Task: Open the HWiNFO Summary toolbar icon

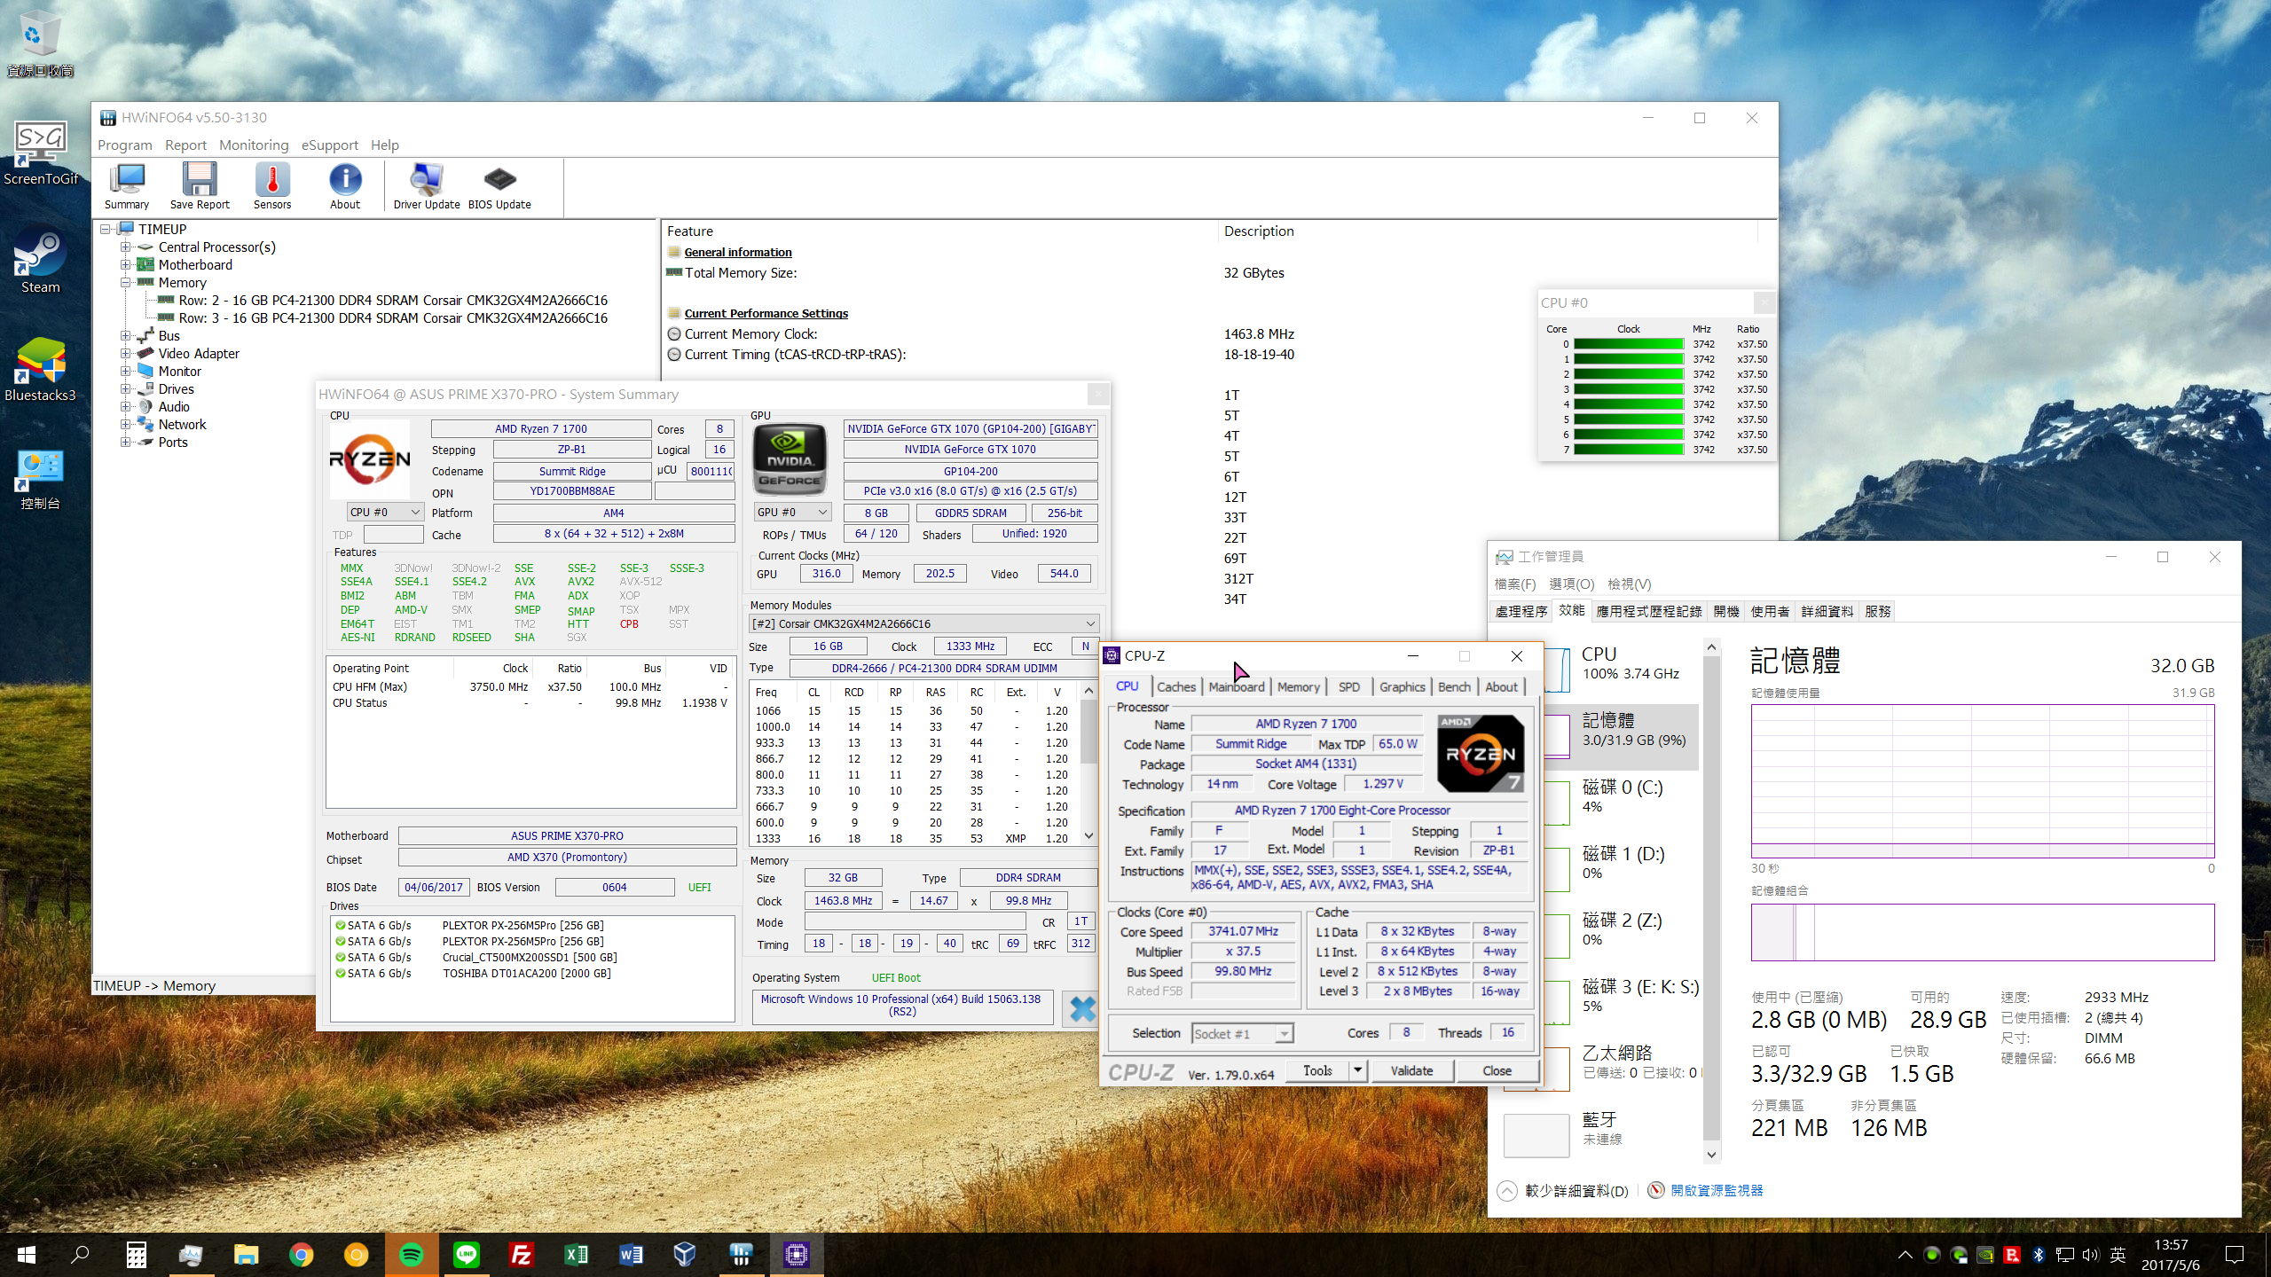Action: tap(127, 186)
